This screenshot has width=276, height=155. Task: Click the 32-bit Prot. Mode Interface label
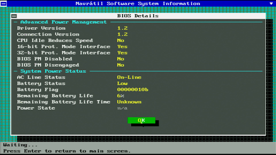pyautogui.click(x=63, y=53)
